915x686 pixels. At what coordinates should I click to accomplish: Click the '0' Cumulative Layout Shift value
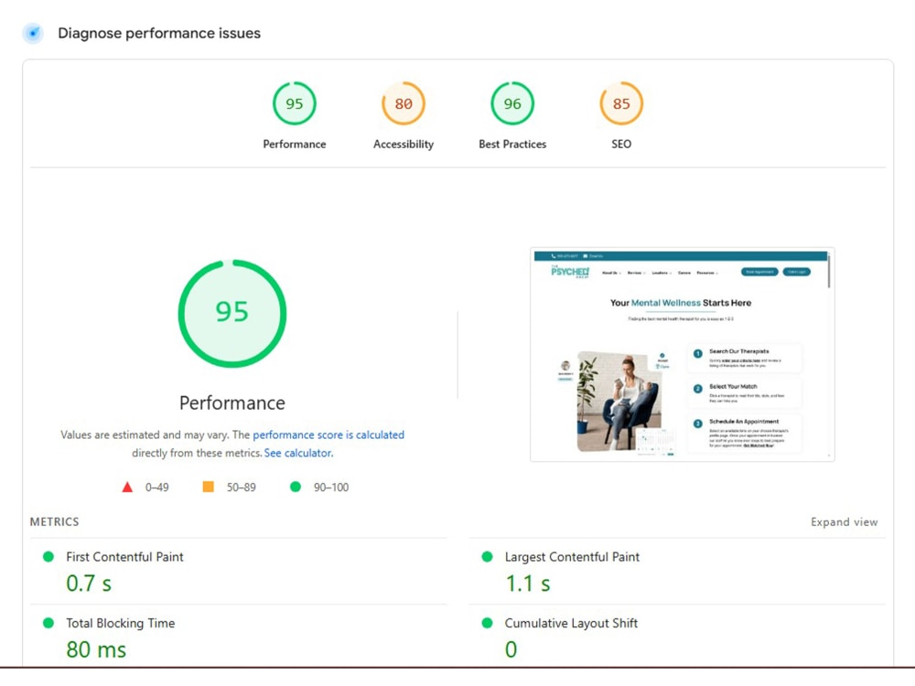[x=511, y=649]
